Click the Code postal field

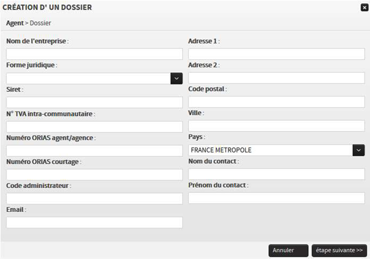point(276,102)
